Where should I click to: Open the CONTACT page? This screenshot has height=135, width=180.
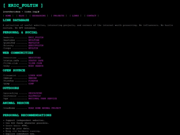point(91,16)
